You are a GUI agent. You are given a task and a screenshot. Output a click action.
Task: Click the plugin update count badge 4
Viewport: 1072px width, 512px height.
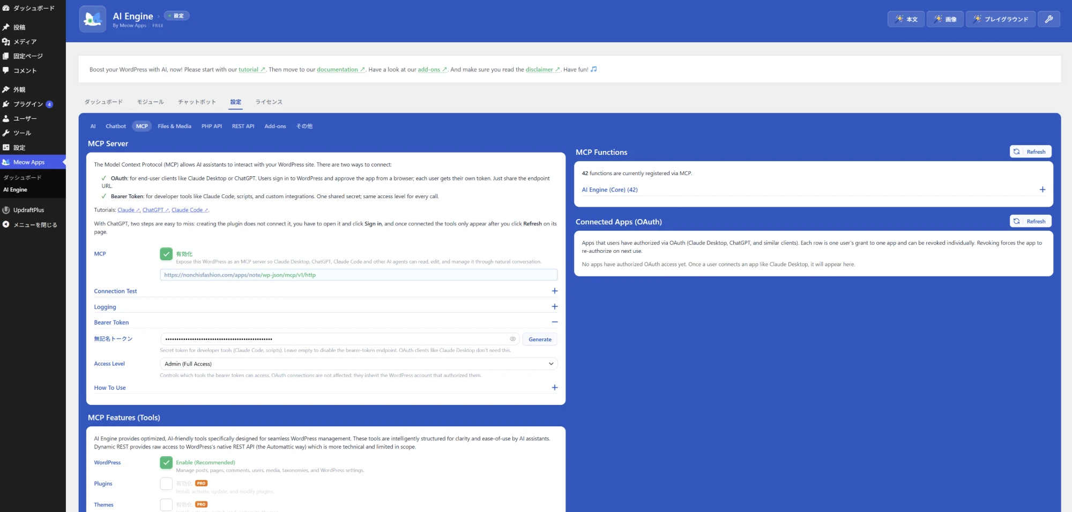tap(49, 104)
